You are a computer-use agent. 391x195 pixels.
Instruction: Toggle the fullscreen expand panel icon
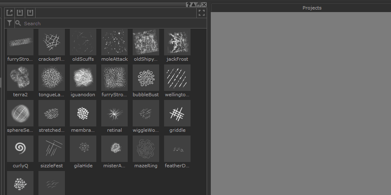pyautogui.click(x=202, y=13)
